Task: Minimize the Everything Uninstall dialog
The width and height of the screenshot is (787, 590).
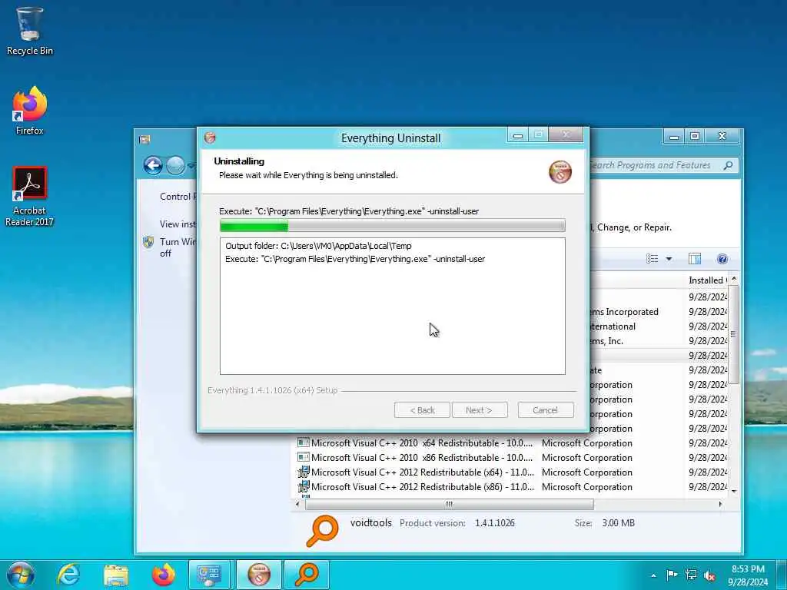Action: 518,135
